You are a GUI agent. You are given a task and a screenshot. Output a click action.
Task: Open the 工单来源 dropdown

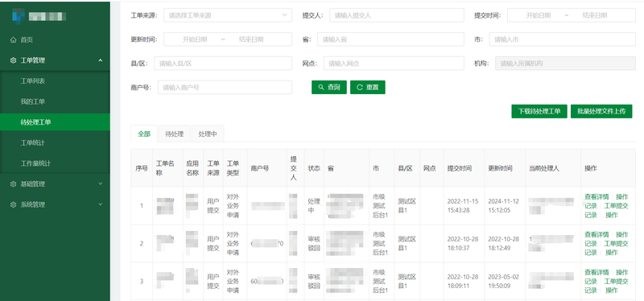pyautogui.click(x=228, y=15)
